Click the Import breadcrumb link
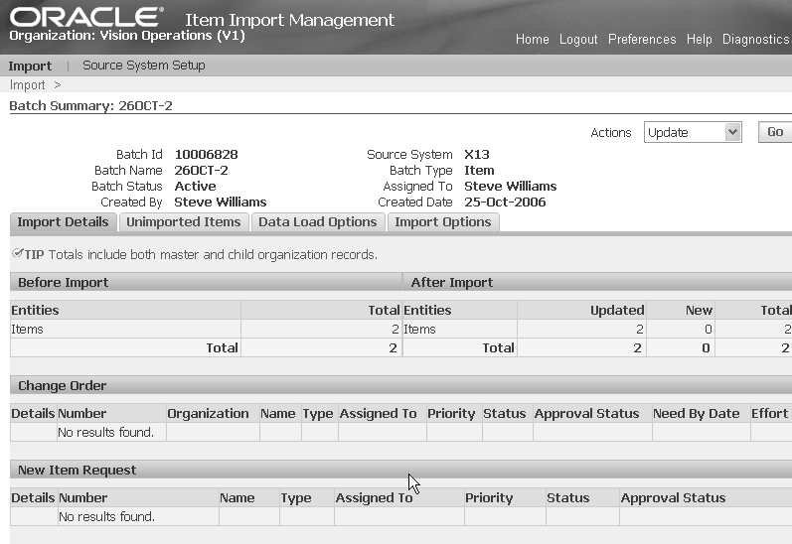Screen dimensions: 792x544 (x=27, y=84)
